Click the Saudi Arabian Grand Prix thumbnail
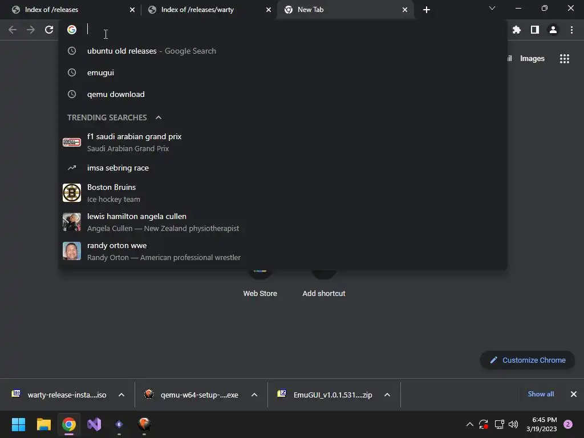 pos(72,142)
